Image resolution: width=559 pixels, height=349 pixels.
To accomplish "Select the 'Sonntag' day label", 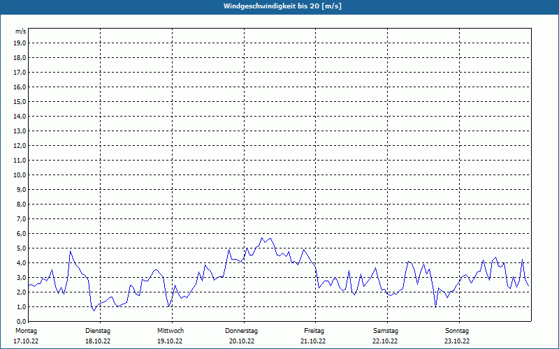I will pyautogui.click(x=457, y=331).
